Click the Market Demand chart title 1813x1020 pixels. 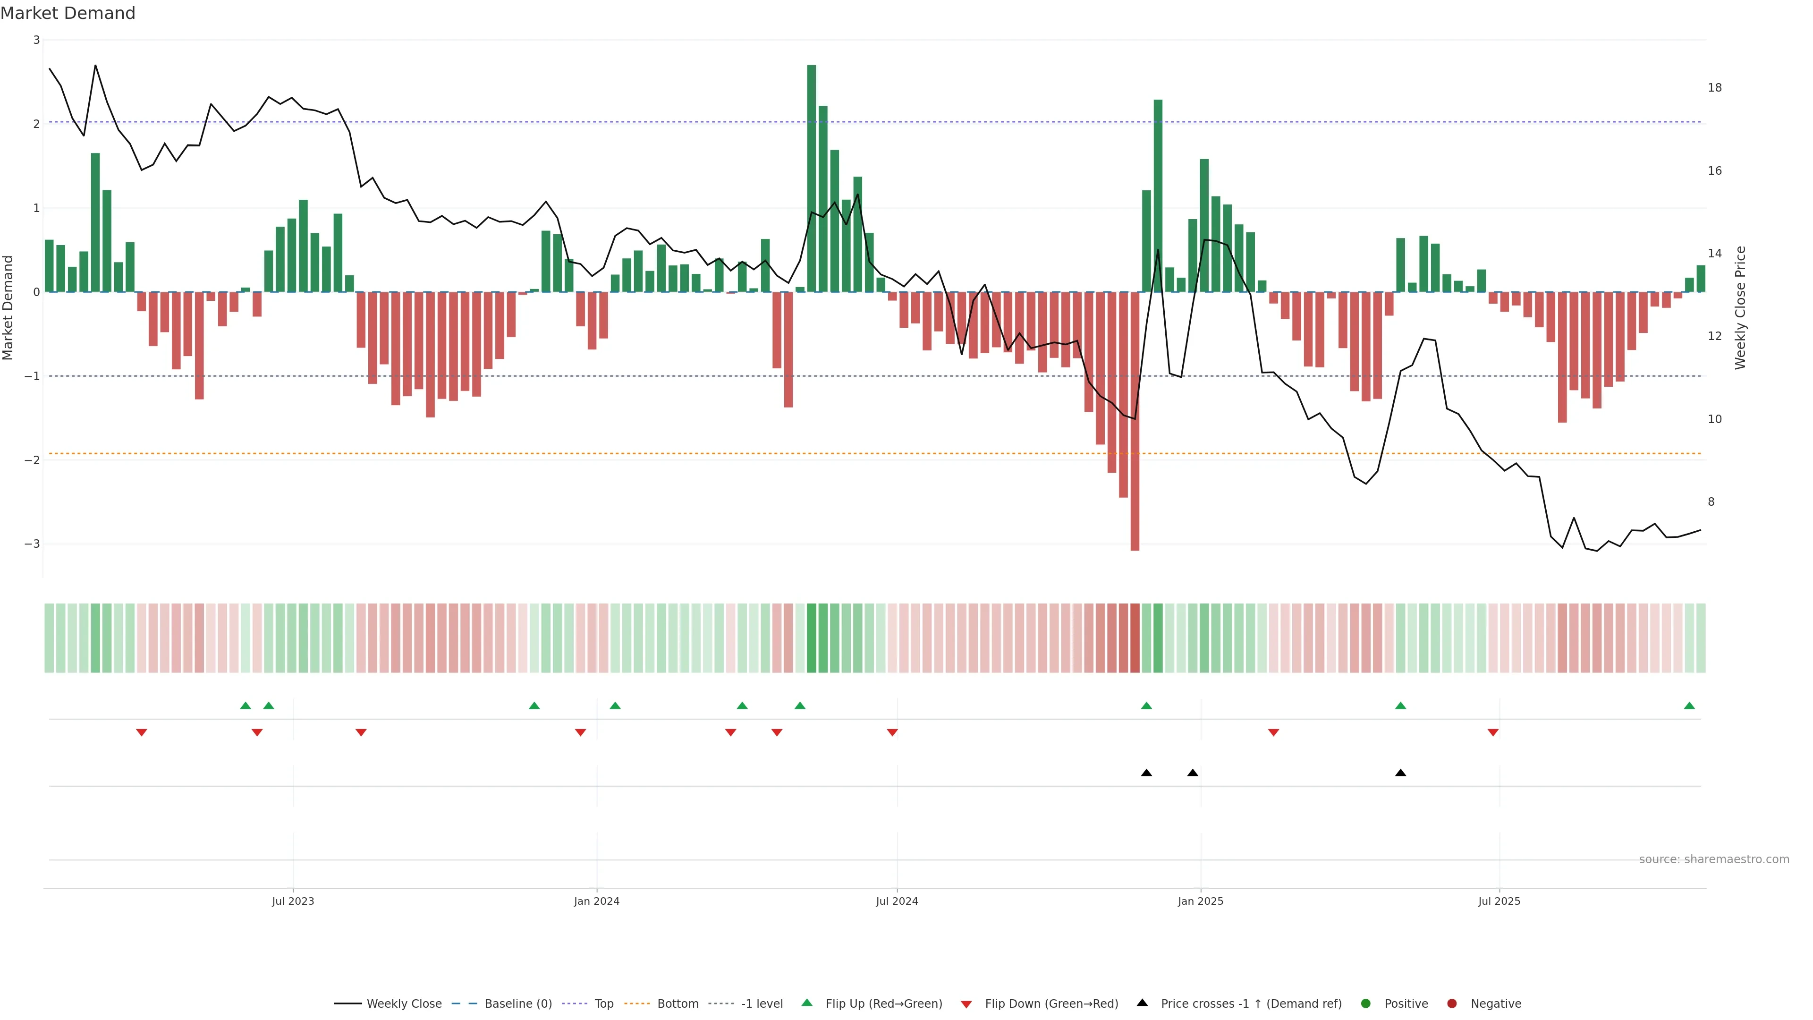[68, 13]
